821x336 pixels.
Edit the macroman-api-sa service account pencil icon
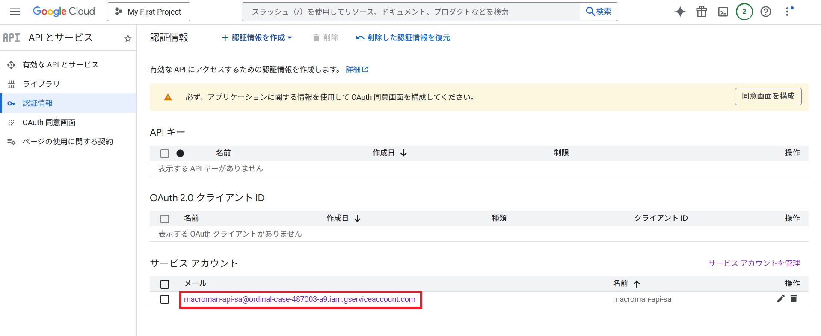tap(780, 299)
